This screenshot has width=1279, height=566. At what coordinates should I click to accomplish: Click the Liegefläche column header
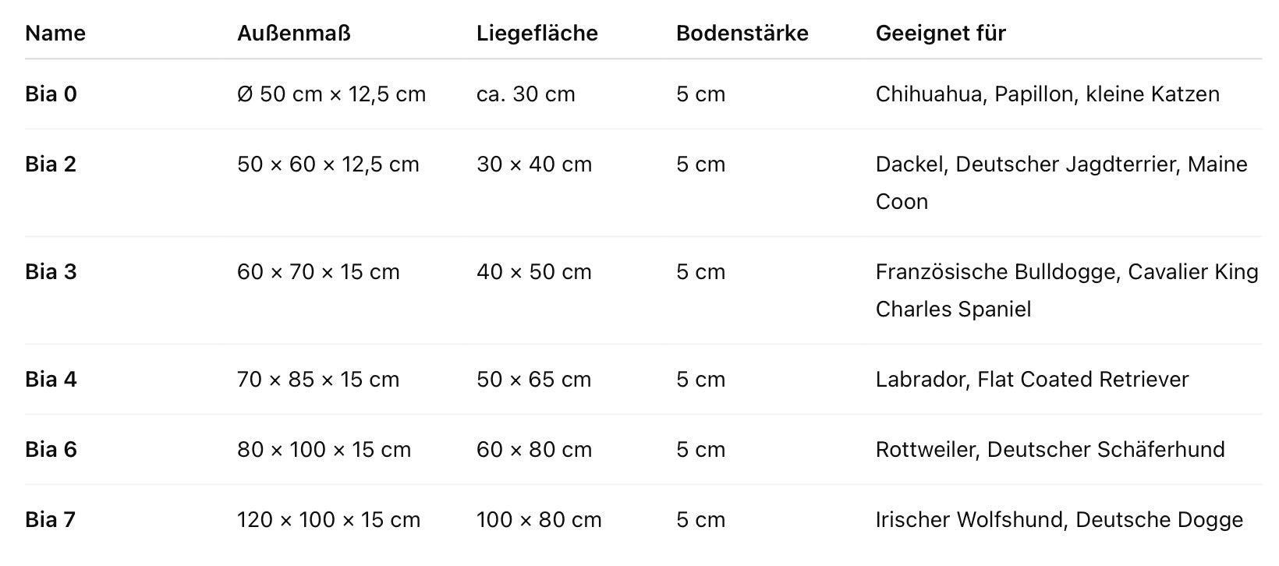point(537,34)
